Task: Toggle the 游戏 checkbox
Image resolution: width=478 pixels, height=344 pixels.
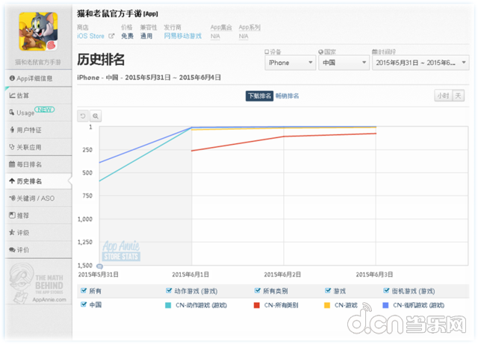Action: [328, 290]
